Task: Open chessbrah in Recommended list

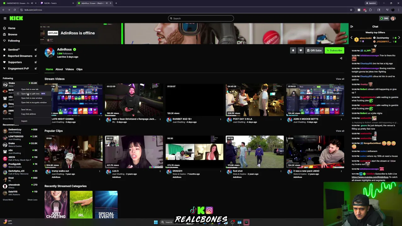Action: point(20,186)
